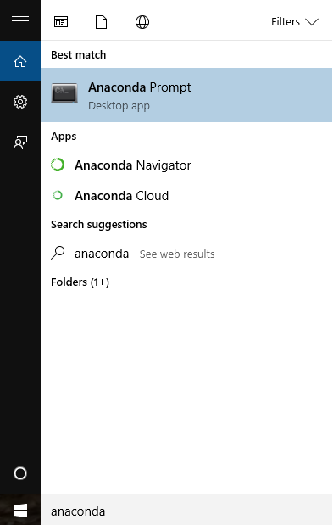
Task: Click the Filters chevron arrow
Action: pos(312,22)
